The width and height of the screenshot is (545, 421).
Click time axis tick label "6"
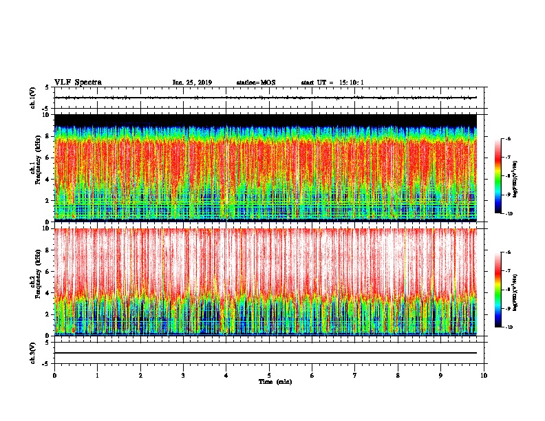tap(312, 376)
